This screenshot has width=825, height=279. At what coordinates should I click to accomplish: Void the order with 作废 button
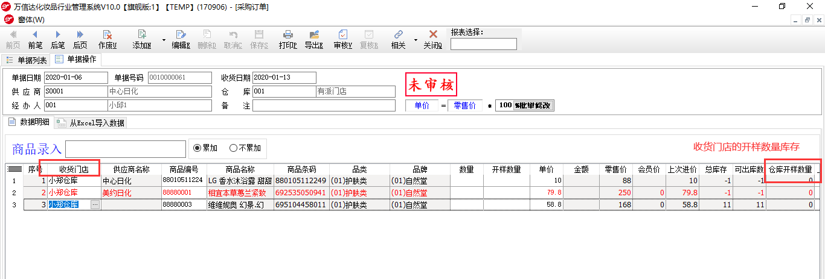107,40
